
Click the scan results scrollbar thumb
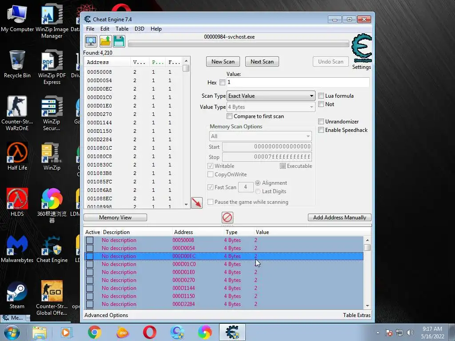tap(186, 68)
